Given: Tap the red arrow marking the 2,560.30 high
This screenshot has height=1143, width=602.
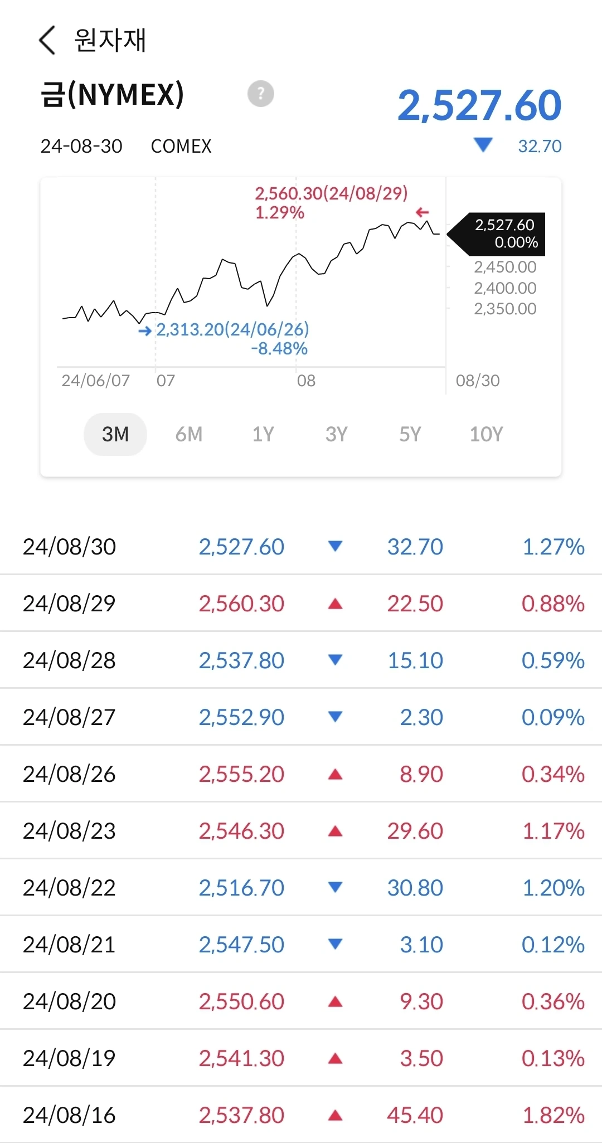Looking at the screenshot, I should [x=423, y=212].
